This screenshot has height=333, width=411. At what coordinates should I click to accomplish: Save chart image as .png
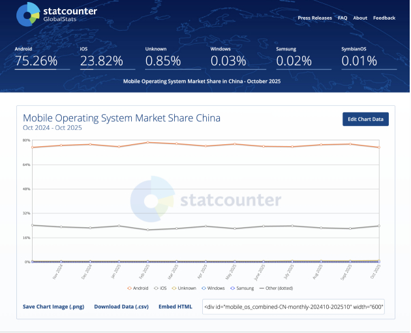(53, 306)
